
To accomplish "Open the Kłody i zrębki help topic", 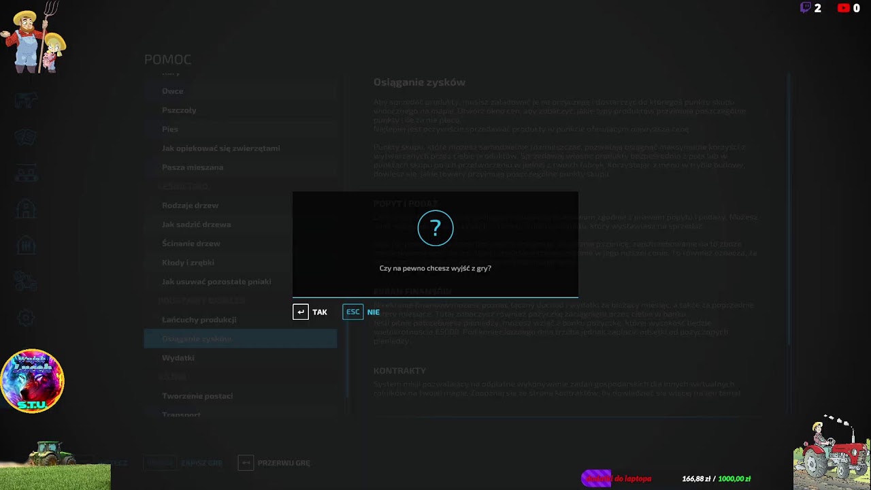I will coord(240,262).
